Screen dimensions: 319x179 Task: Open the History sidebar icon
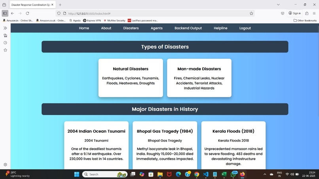click(5, 43)
